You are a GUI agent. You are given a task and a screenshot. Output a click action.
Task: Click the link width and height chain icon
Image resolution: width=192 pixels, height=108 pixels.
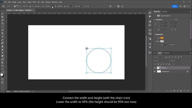52,6
